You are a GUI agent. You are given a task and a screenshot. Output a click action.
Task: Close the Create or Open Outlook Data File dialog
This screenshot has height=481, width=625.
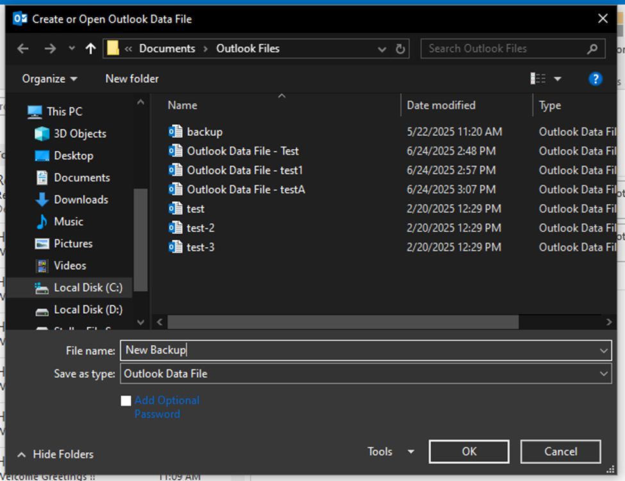tap(603, 19)
